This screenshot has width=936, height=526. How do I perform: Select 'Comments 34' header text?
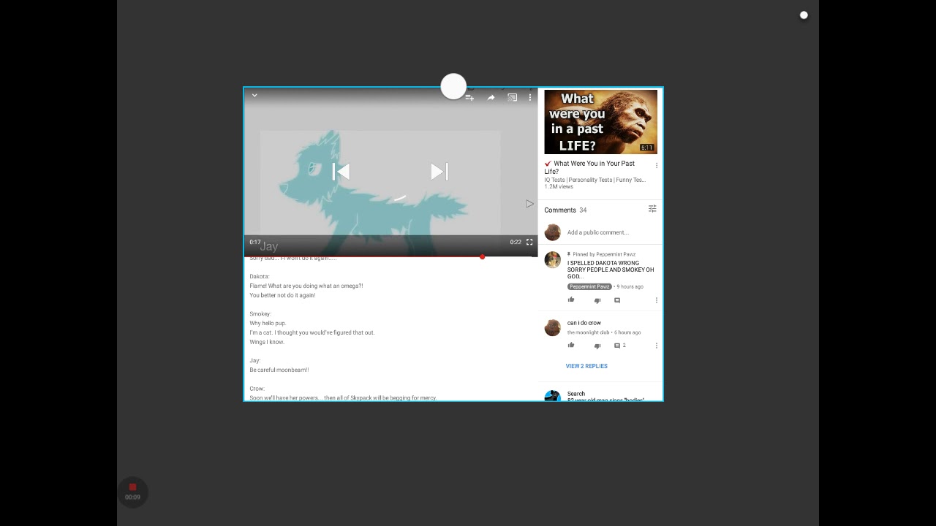[x=565, y=210]
